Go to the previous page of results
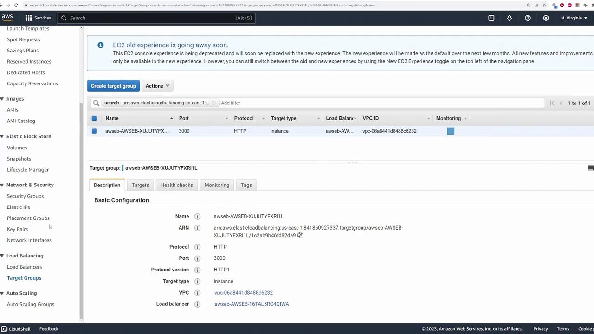The height and width of the screenshot is (334, 594). point(561,103)
